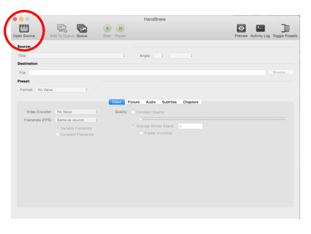Click the Toggle Presets drawer icon
Viewport: 311px width, 234px height.
(285, 28)
